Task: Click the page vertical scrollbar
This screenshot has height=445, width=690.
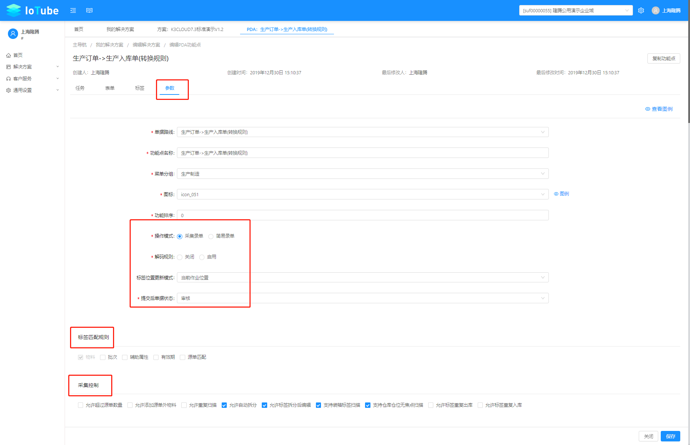Action: (689, 61)
